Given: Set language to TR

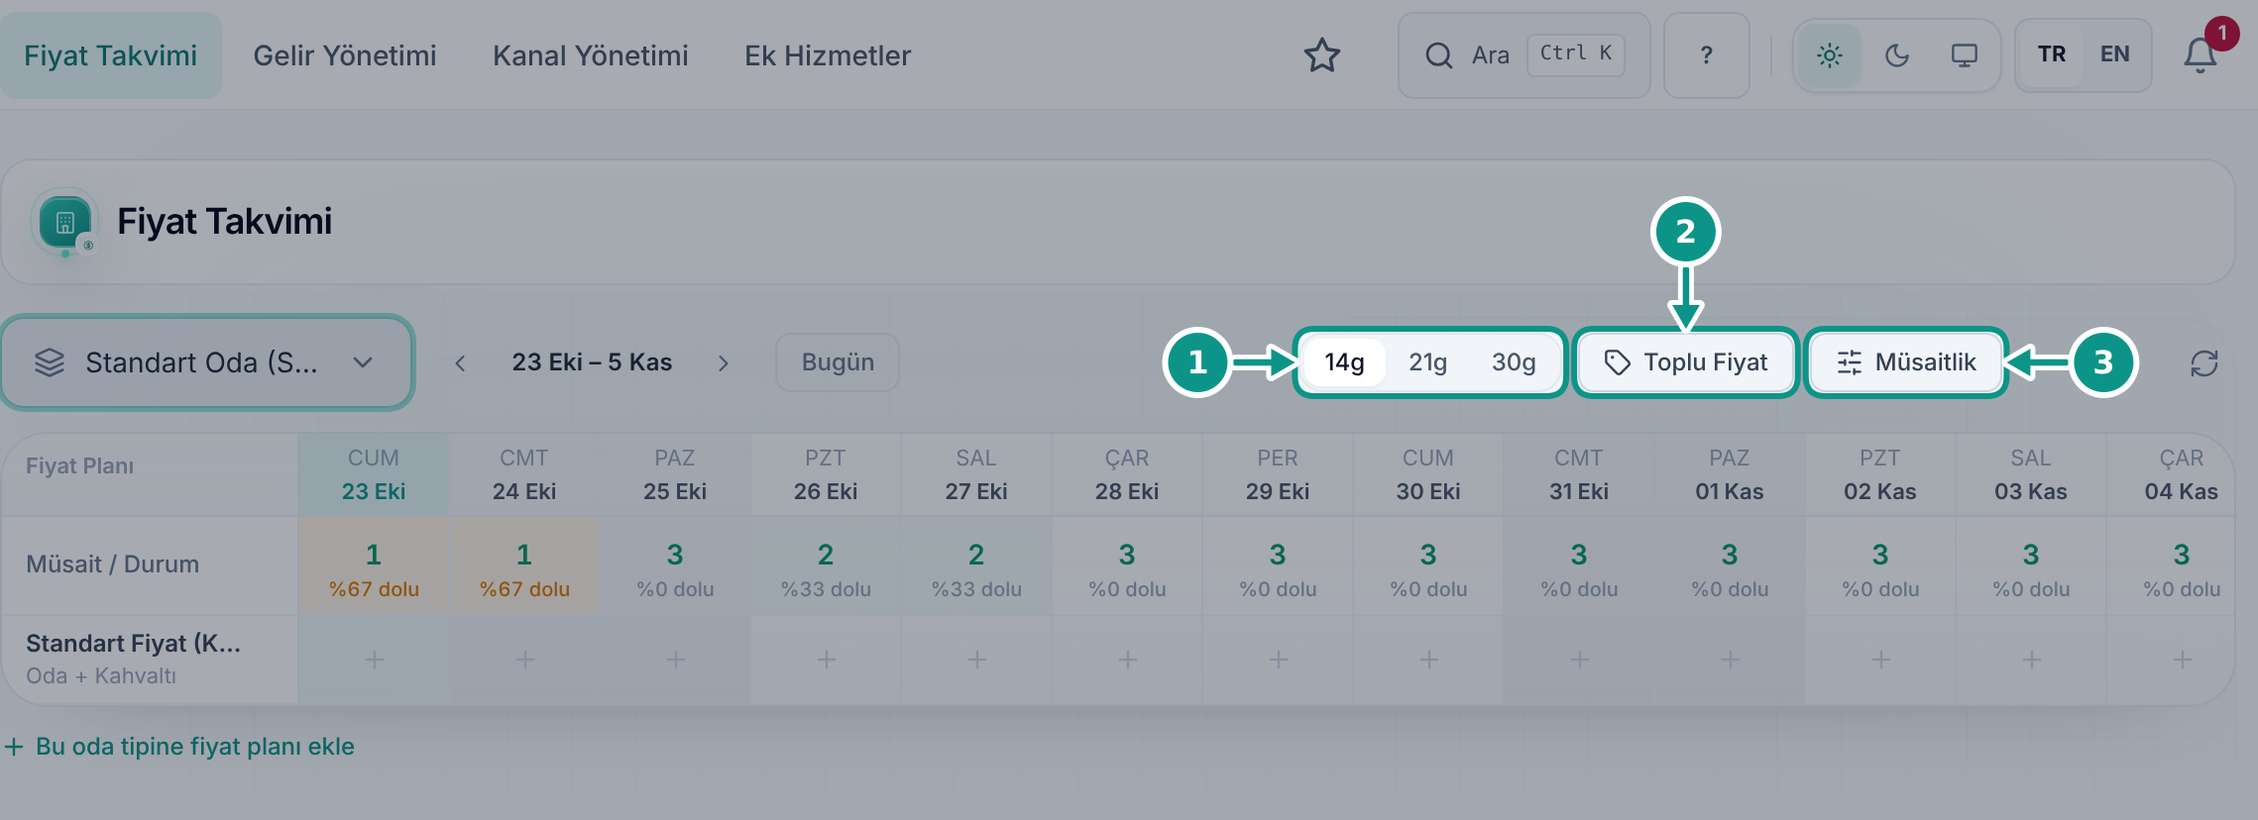Looking at the screenshot, I should pos(2052,54).
